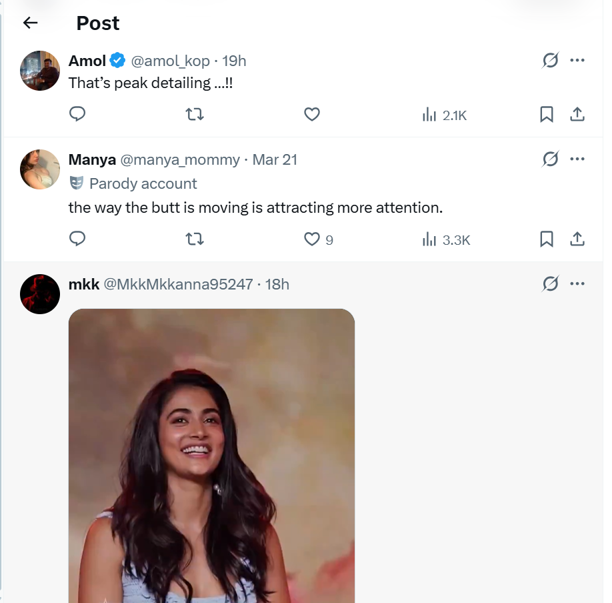Bookmark Amol's post
Screen dimensions: 612x603
point(547,115)
